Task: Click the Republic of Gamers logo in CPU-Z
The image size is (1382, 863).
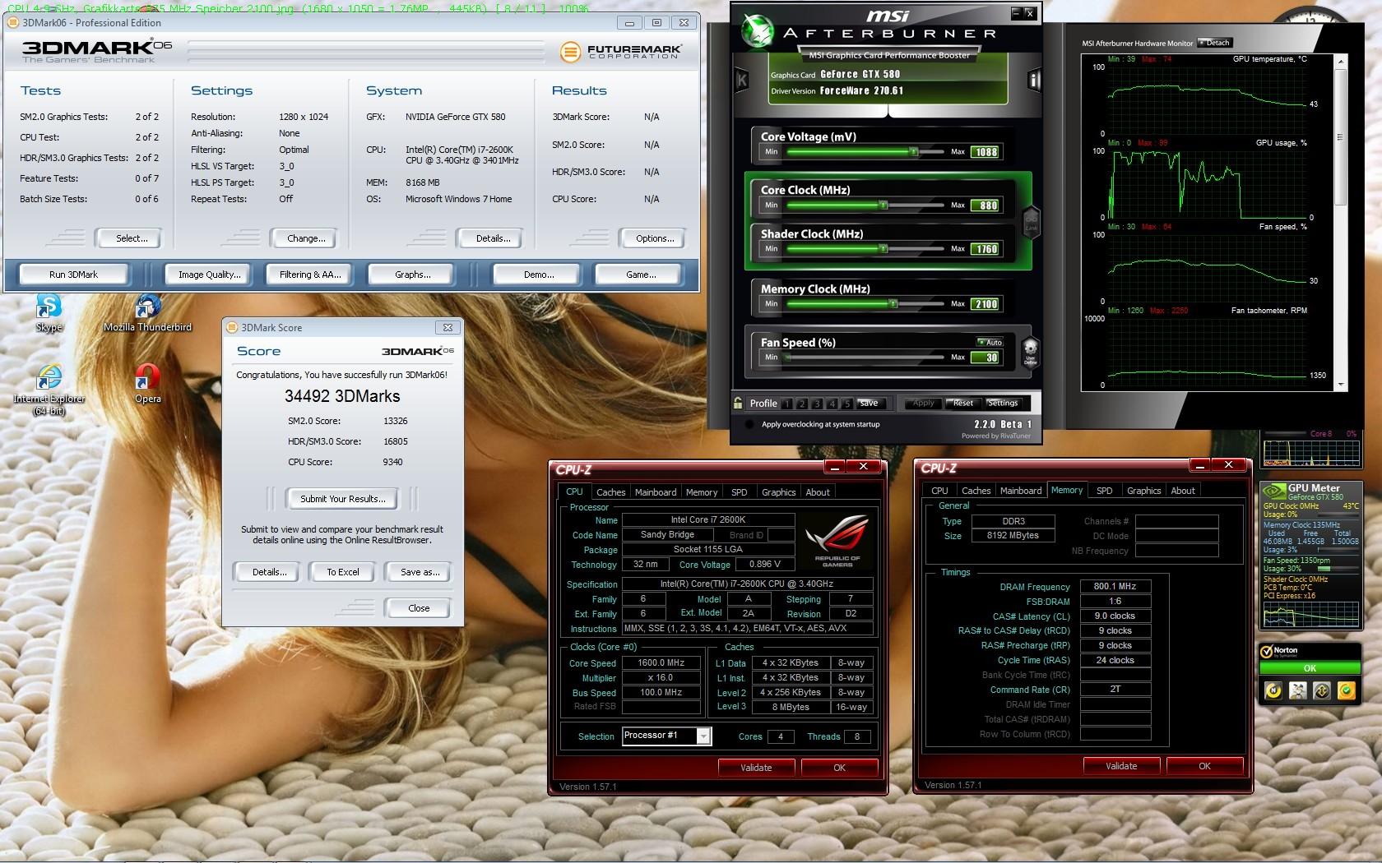Action: tap(837, 541)
